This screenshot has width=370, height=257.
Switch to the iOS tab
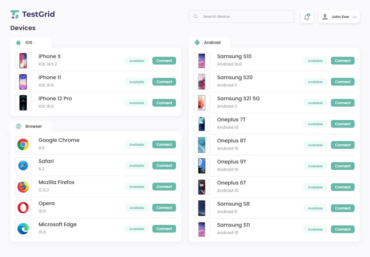tap(31, 43)
